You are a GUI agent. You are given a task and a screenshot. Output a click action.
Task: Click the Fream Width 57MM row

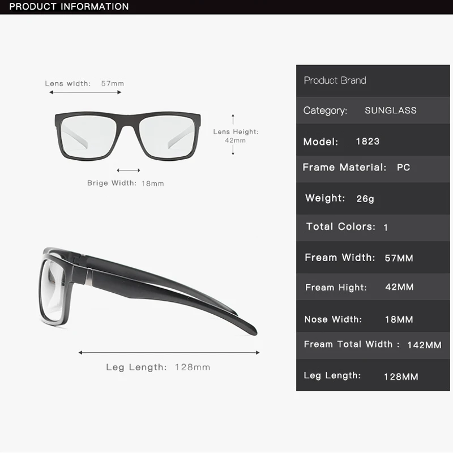(373, 258)
